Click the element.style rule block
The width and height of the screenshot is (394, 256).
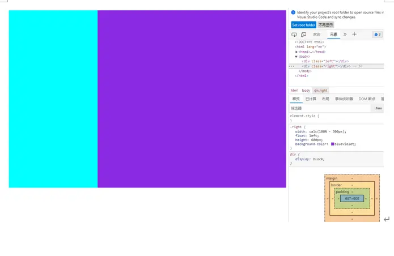(336, 118)
